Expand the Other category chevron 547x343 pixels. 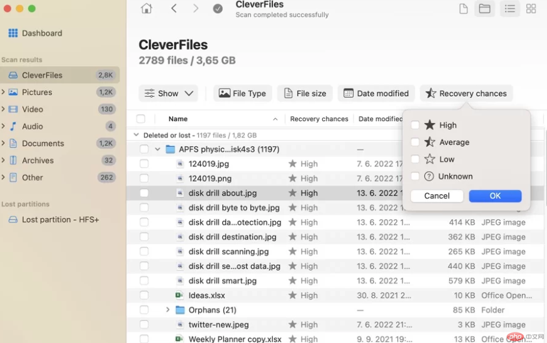tap(3, 177)
